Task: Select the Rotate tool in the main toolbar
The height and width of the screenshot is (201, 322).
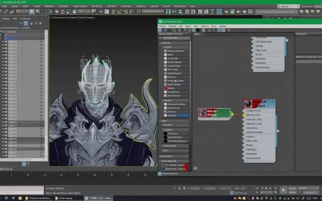Action: pyautogui.click(x=62, y=12)
